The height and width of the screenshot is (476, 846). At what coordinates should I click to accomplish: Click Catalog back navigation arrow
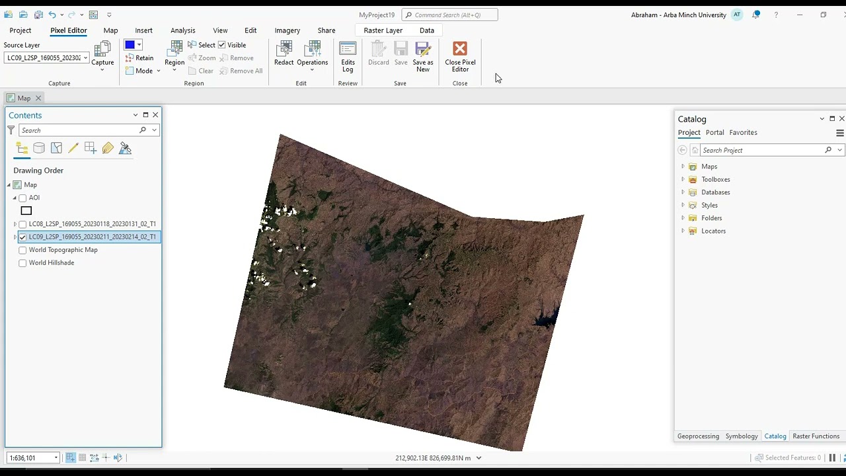pos(682,150)
